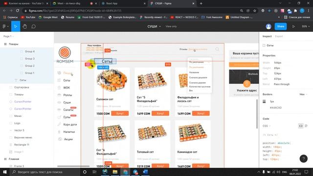Open Word from the taskbar
313x176 pixels.
pyautogui.click(x=146, y=172)
